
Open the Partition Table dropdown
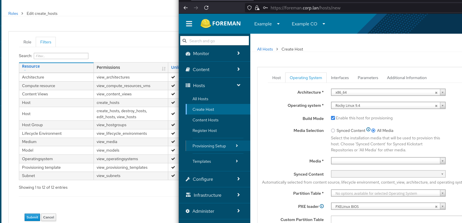click(x=388, y=193)
